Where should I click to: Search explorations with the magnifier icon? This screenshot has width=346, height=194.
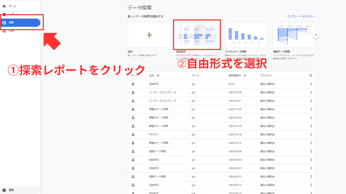(x=311, y=75)
